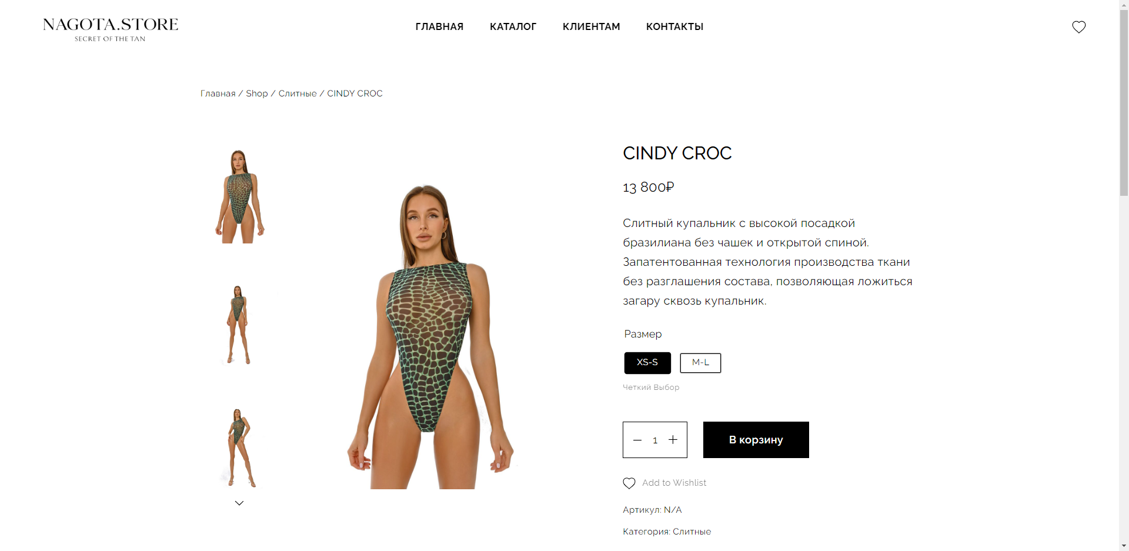Open Shop breadcrumb link

pos(257,93)
